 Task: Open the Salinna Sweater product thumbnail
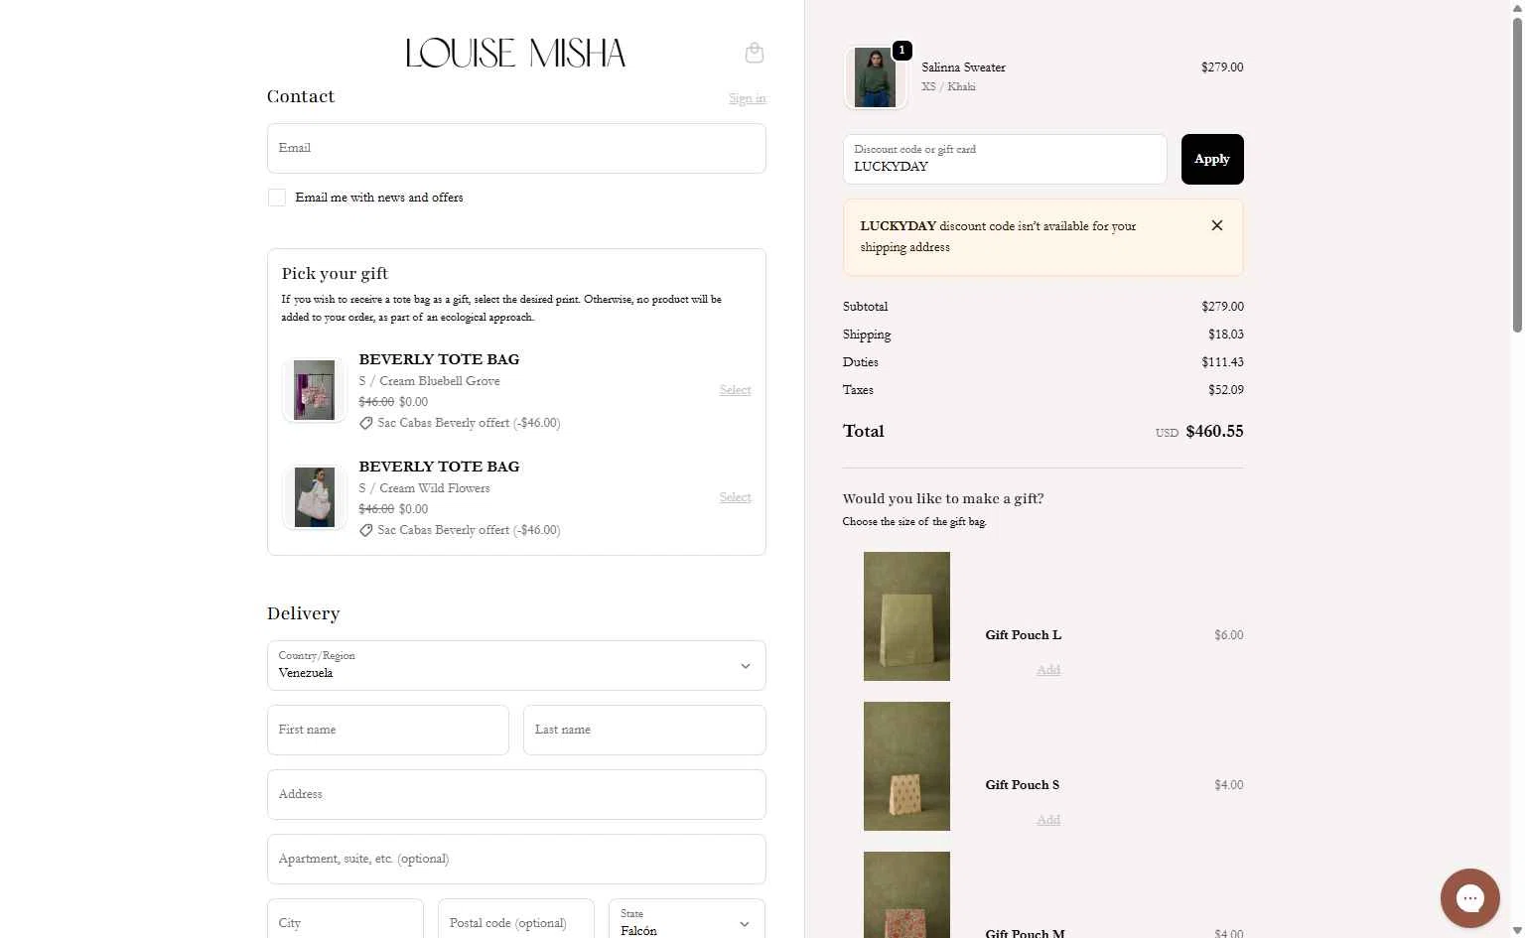[x=875, y=77]
